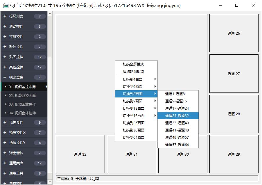Click the sidebar scrollbar up arrow
This screenshot has width=262, height=185.
pyautogui.click(x=50, y=13)
